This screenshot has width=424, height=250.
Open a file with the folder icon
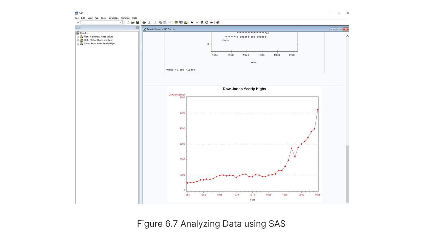click(x=133, y=22)
